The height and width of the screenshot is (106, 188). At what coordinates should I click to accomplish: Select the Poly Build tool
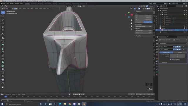pyautogui.click(x=3, y=62)
